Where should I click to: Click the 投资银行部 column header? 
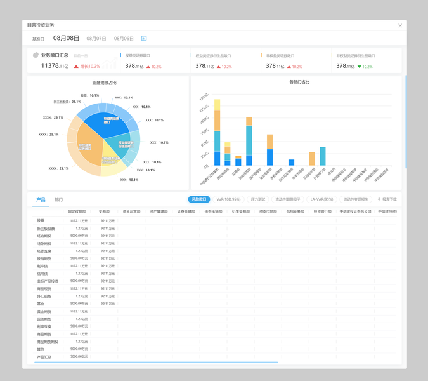[x=322, y=211]
